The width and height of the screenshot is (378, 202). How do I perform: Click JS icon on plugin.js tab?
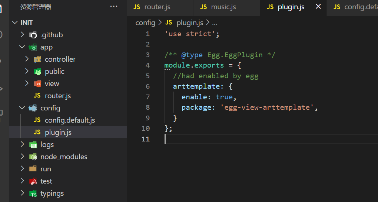pos(270,7)
